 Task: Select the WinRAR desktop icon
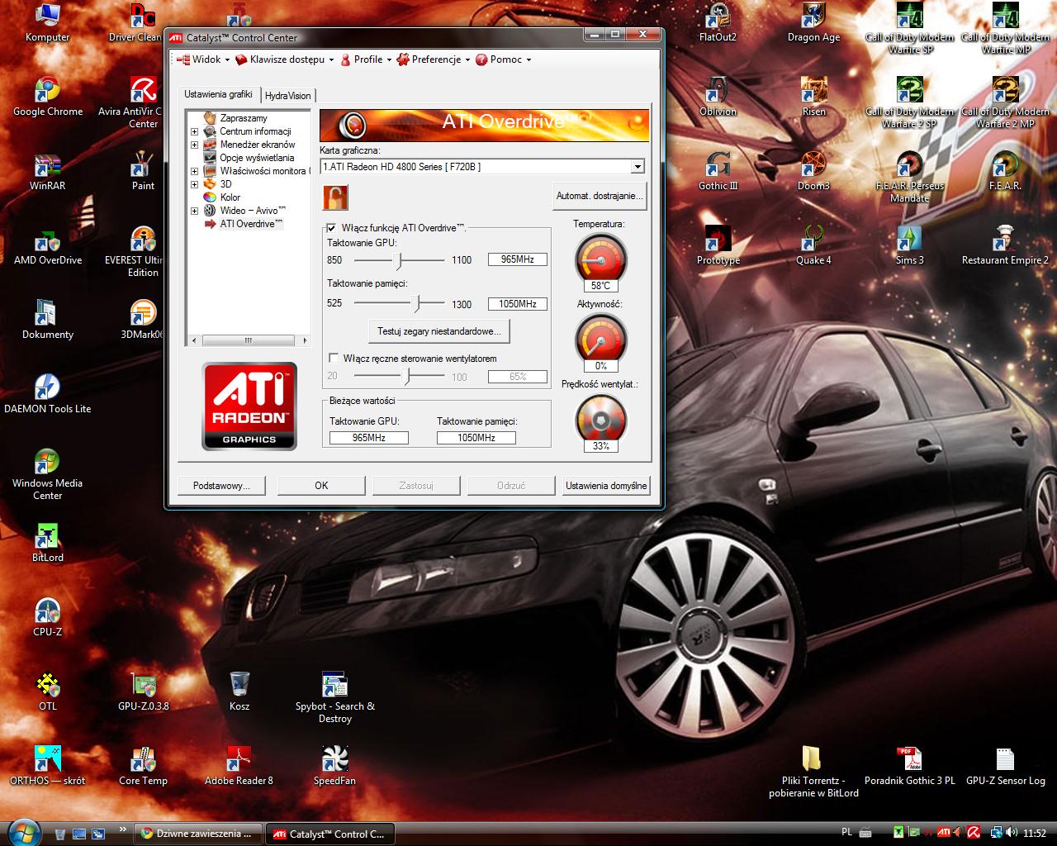(x=47, y=171)
